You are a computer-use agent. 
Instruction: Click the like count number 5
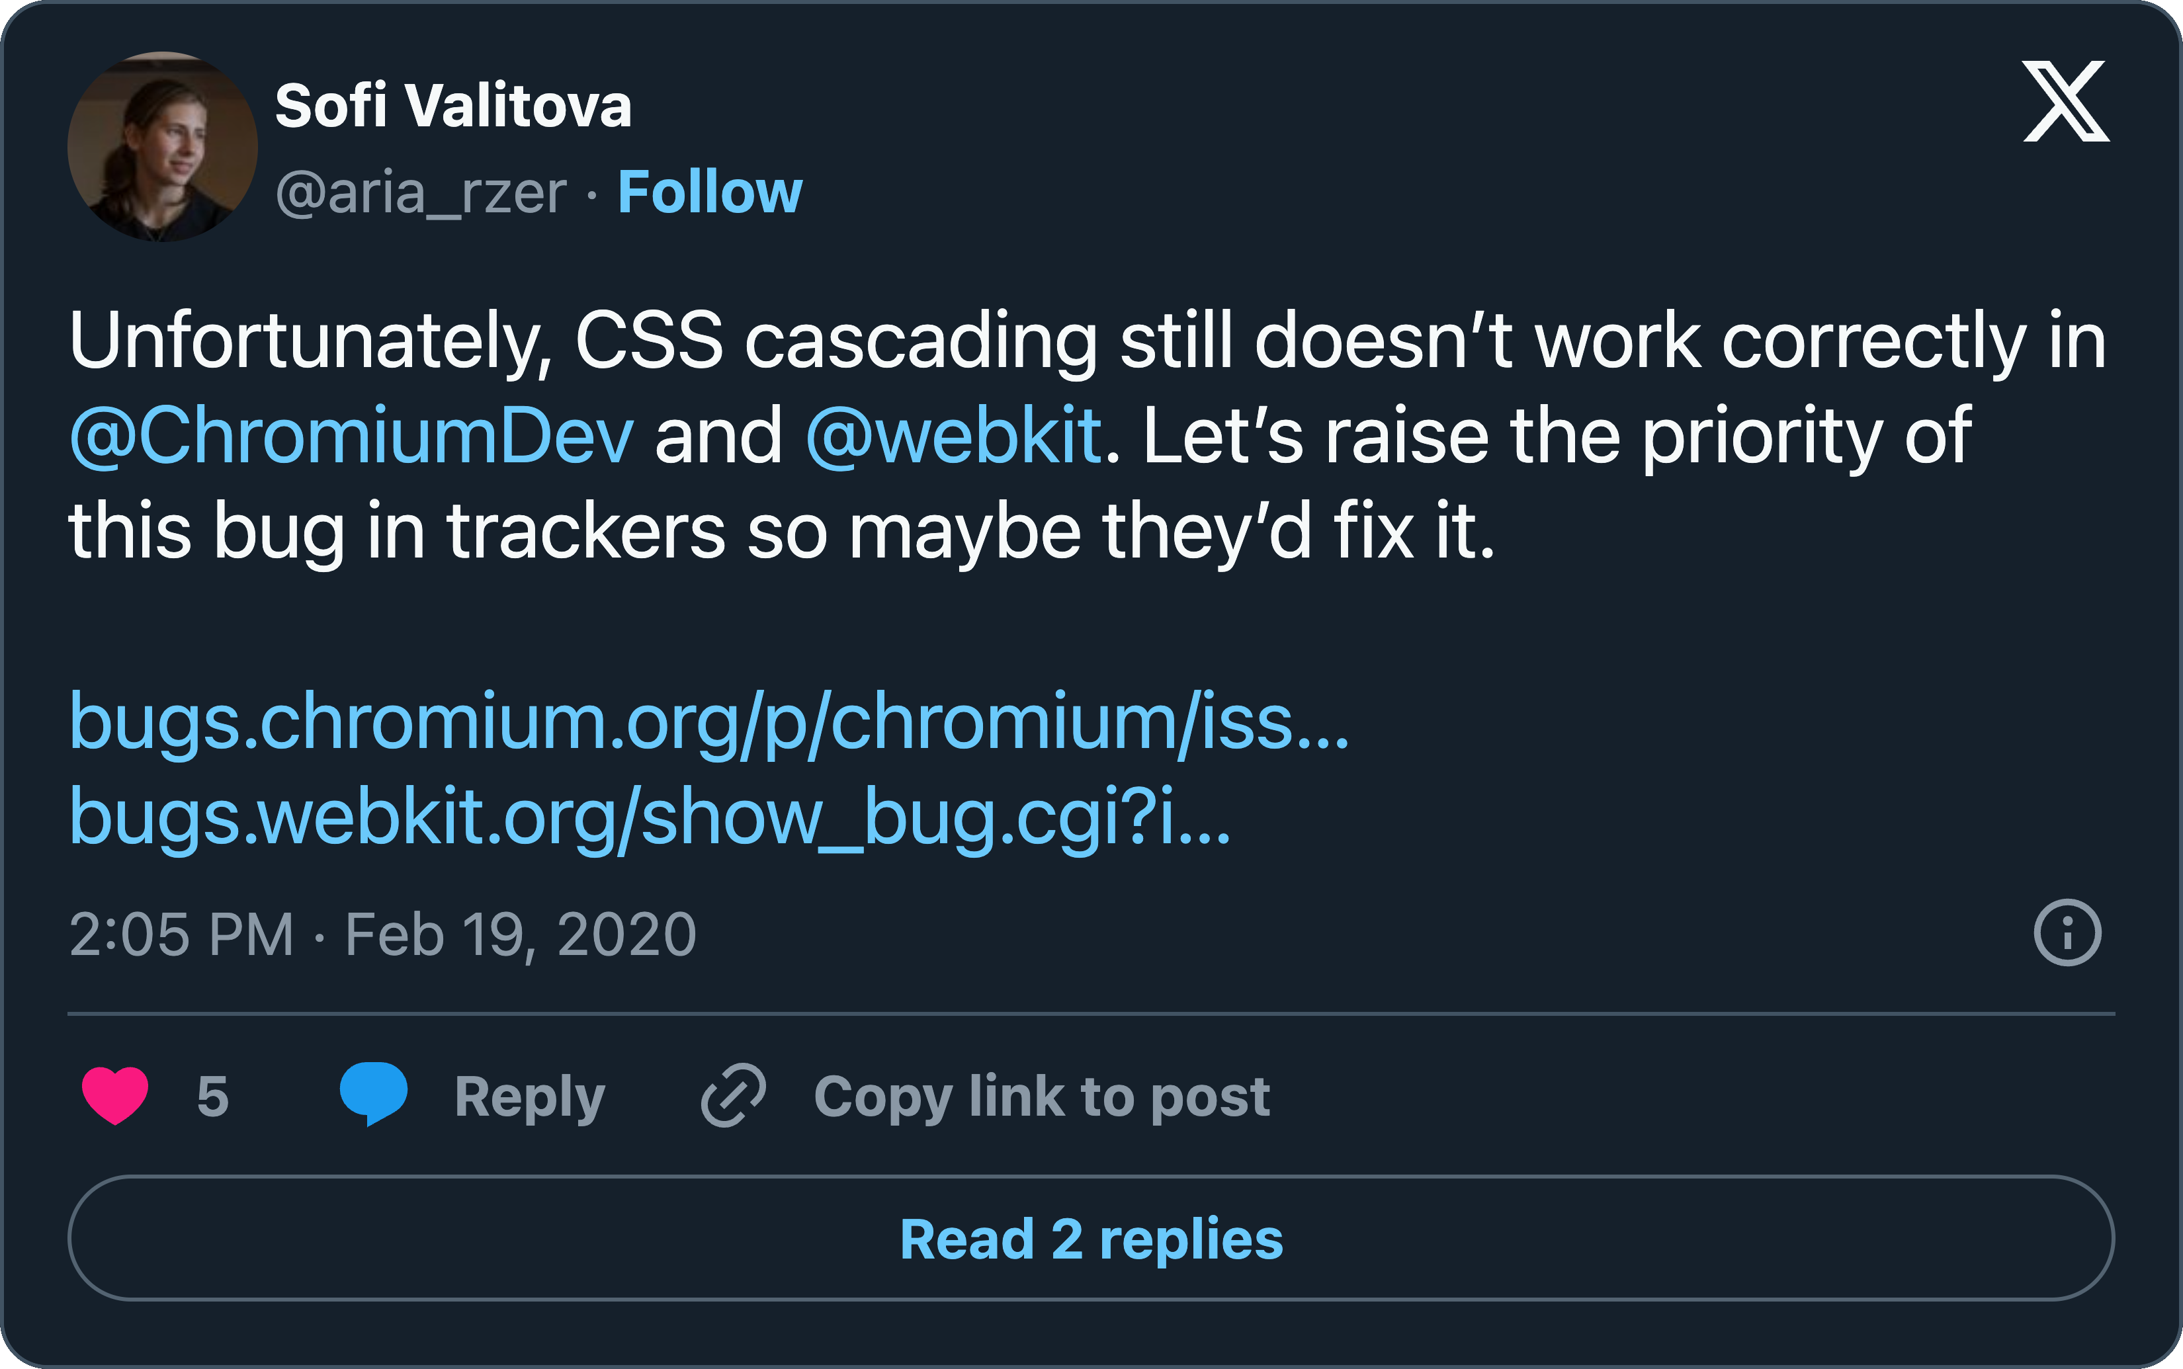pos(213,1097)
